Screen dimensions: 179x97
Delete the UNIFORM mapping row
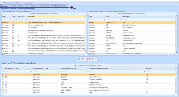click(x=3, y=74)
